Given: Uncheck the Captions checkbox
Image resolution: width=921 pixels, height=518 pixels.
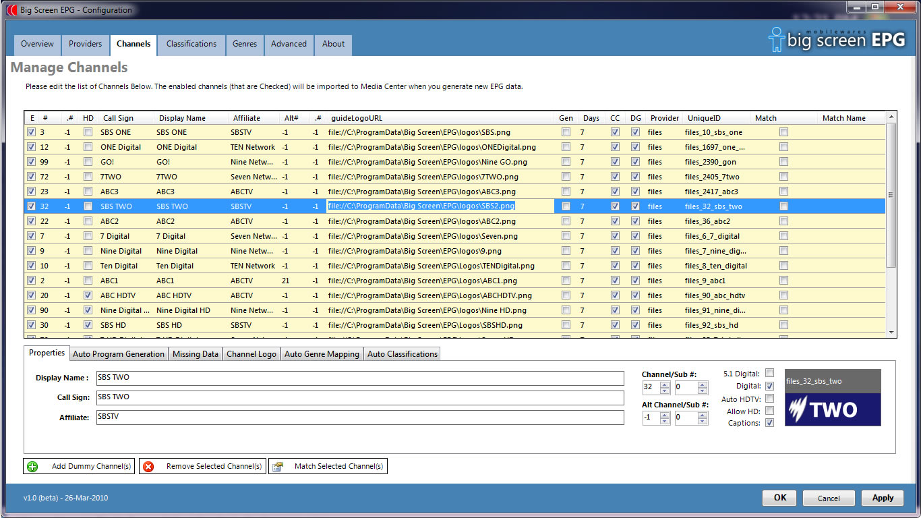Looking at the screenshot, I should pyautogui.click(x=770, y=423).
